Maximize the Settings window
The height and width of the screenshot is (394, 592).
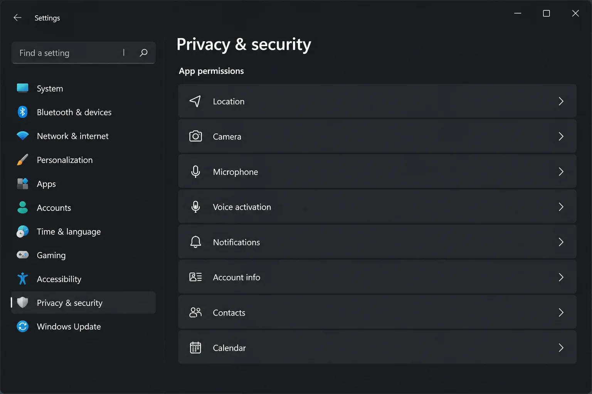(546, 13)
